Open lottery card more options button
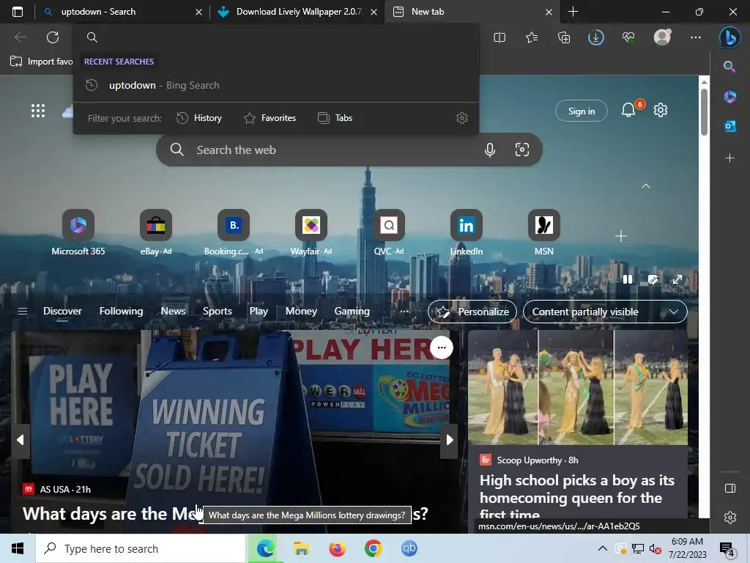The height and width of the screenshot is (563, 750). pos(442,347)
